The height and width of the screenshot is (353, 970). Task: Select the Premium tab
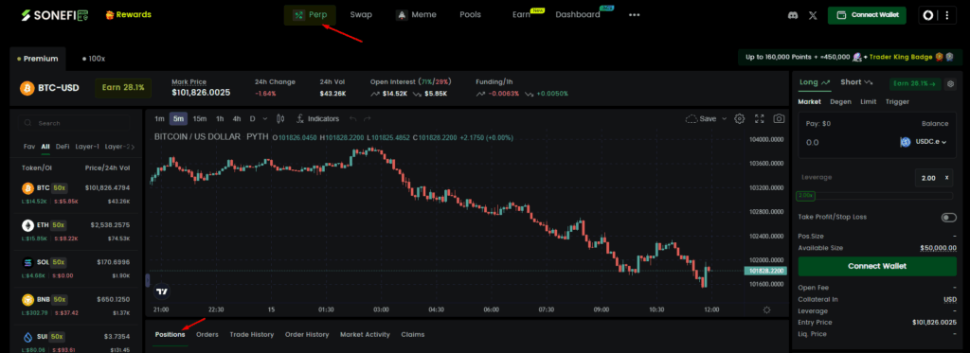[38, 58]
